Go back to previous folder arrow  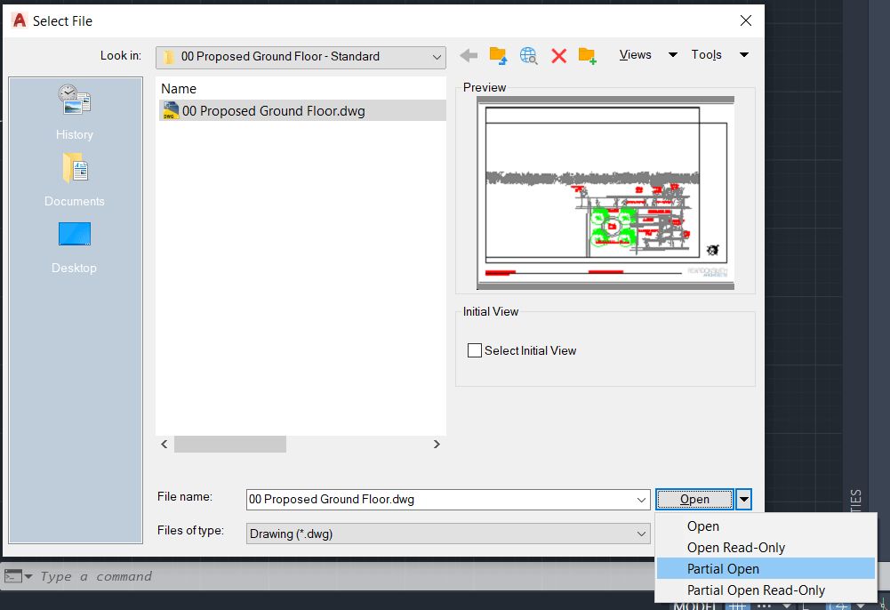click(x=469, y=56)
